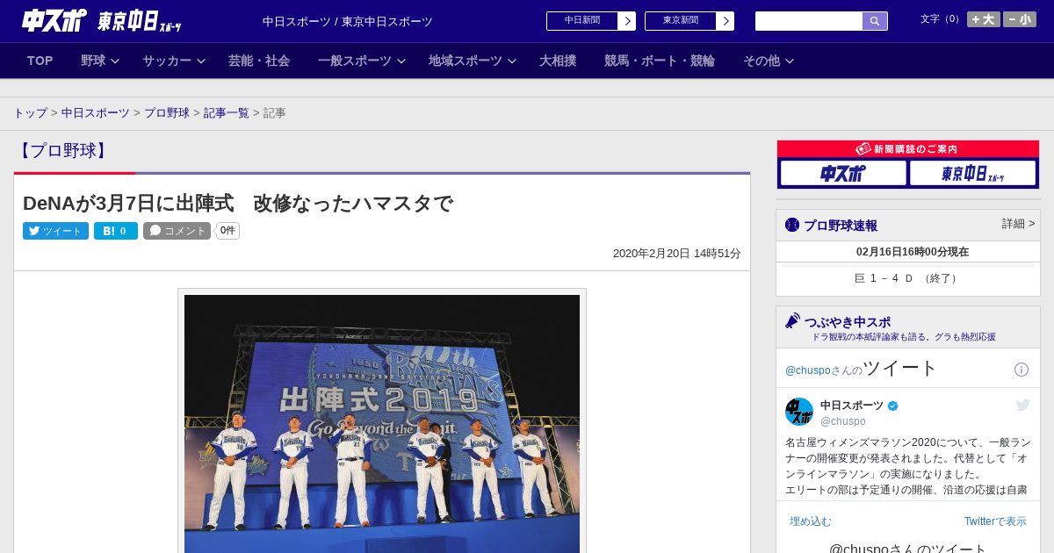This screenshot has width=1054, height=553.
Task: Click the つぶやき中スポ megaphone icon
Action: (792, 321)
